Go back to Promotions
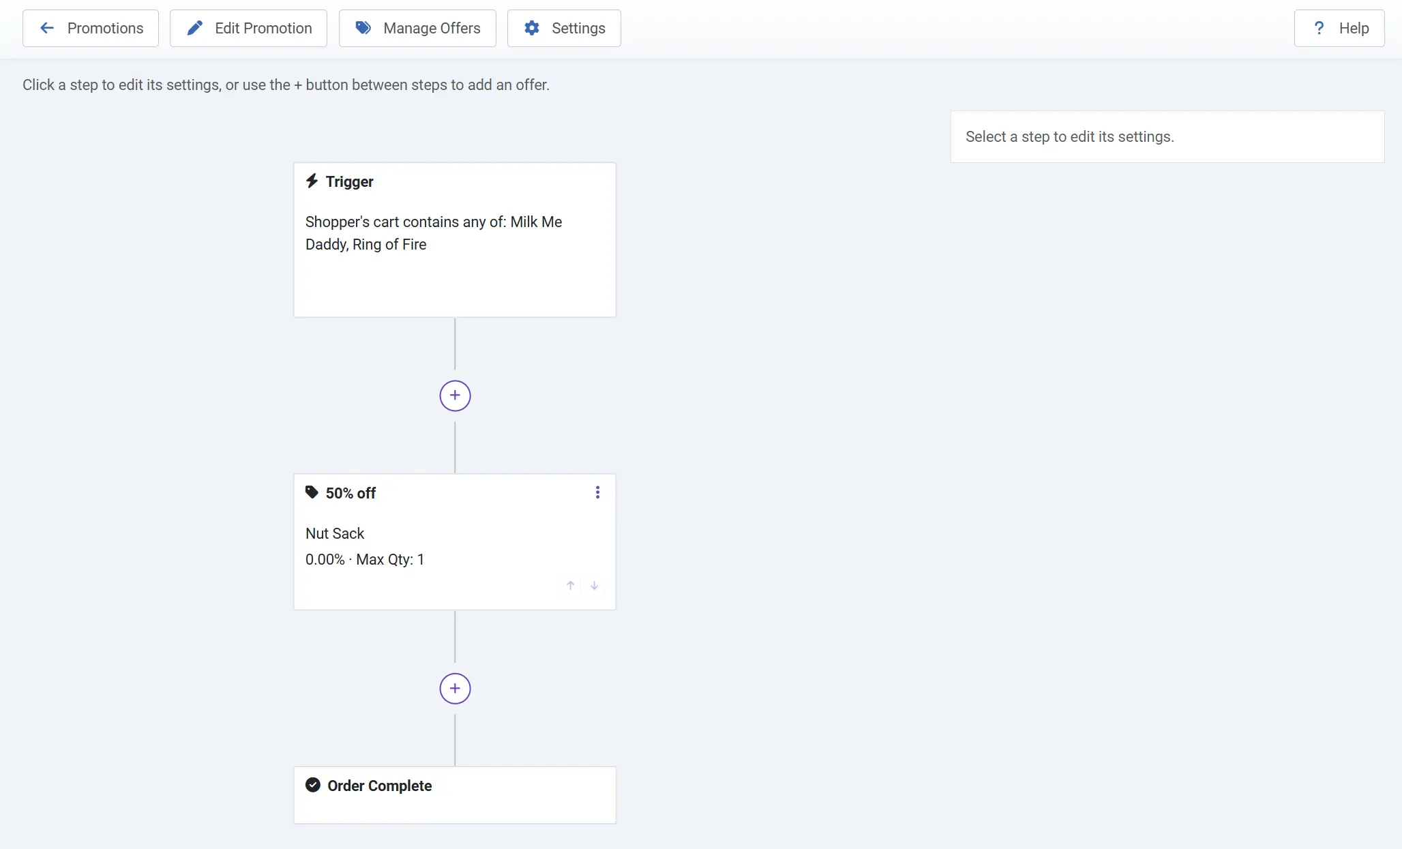Viewport: 1402px width, 849px height. tap(91, 28)
